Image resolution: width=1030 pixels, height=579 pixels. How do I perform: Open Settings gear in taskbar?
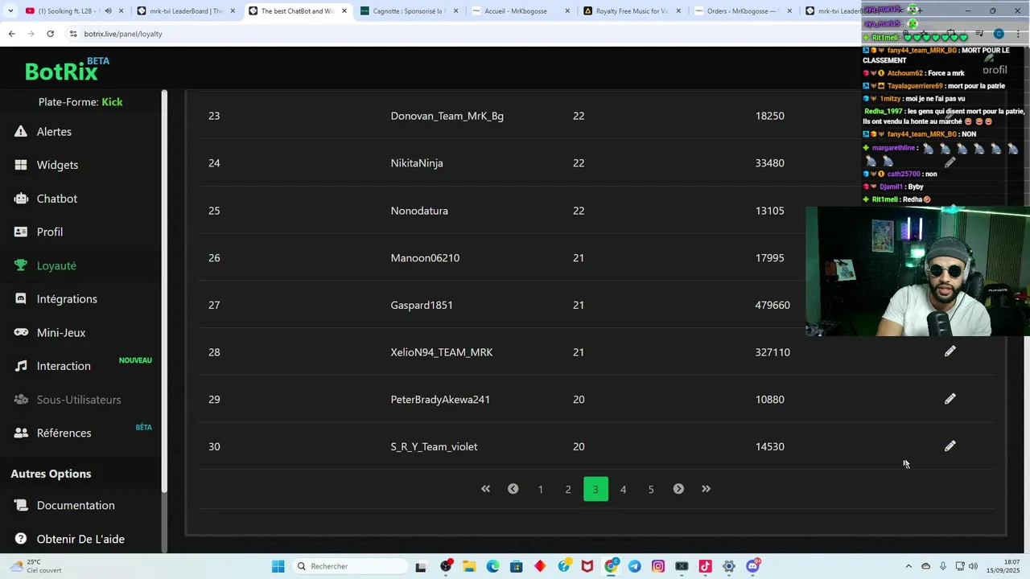pyautogui.click(x=729, y=566)
